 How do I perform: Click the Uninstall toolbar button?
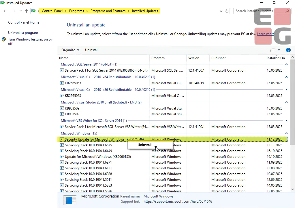coord(92,50)
